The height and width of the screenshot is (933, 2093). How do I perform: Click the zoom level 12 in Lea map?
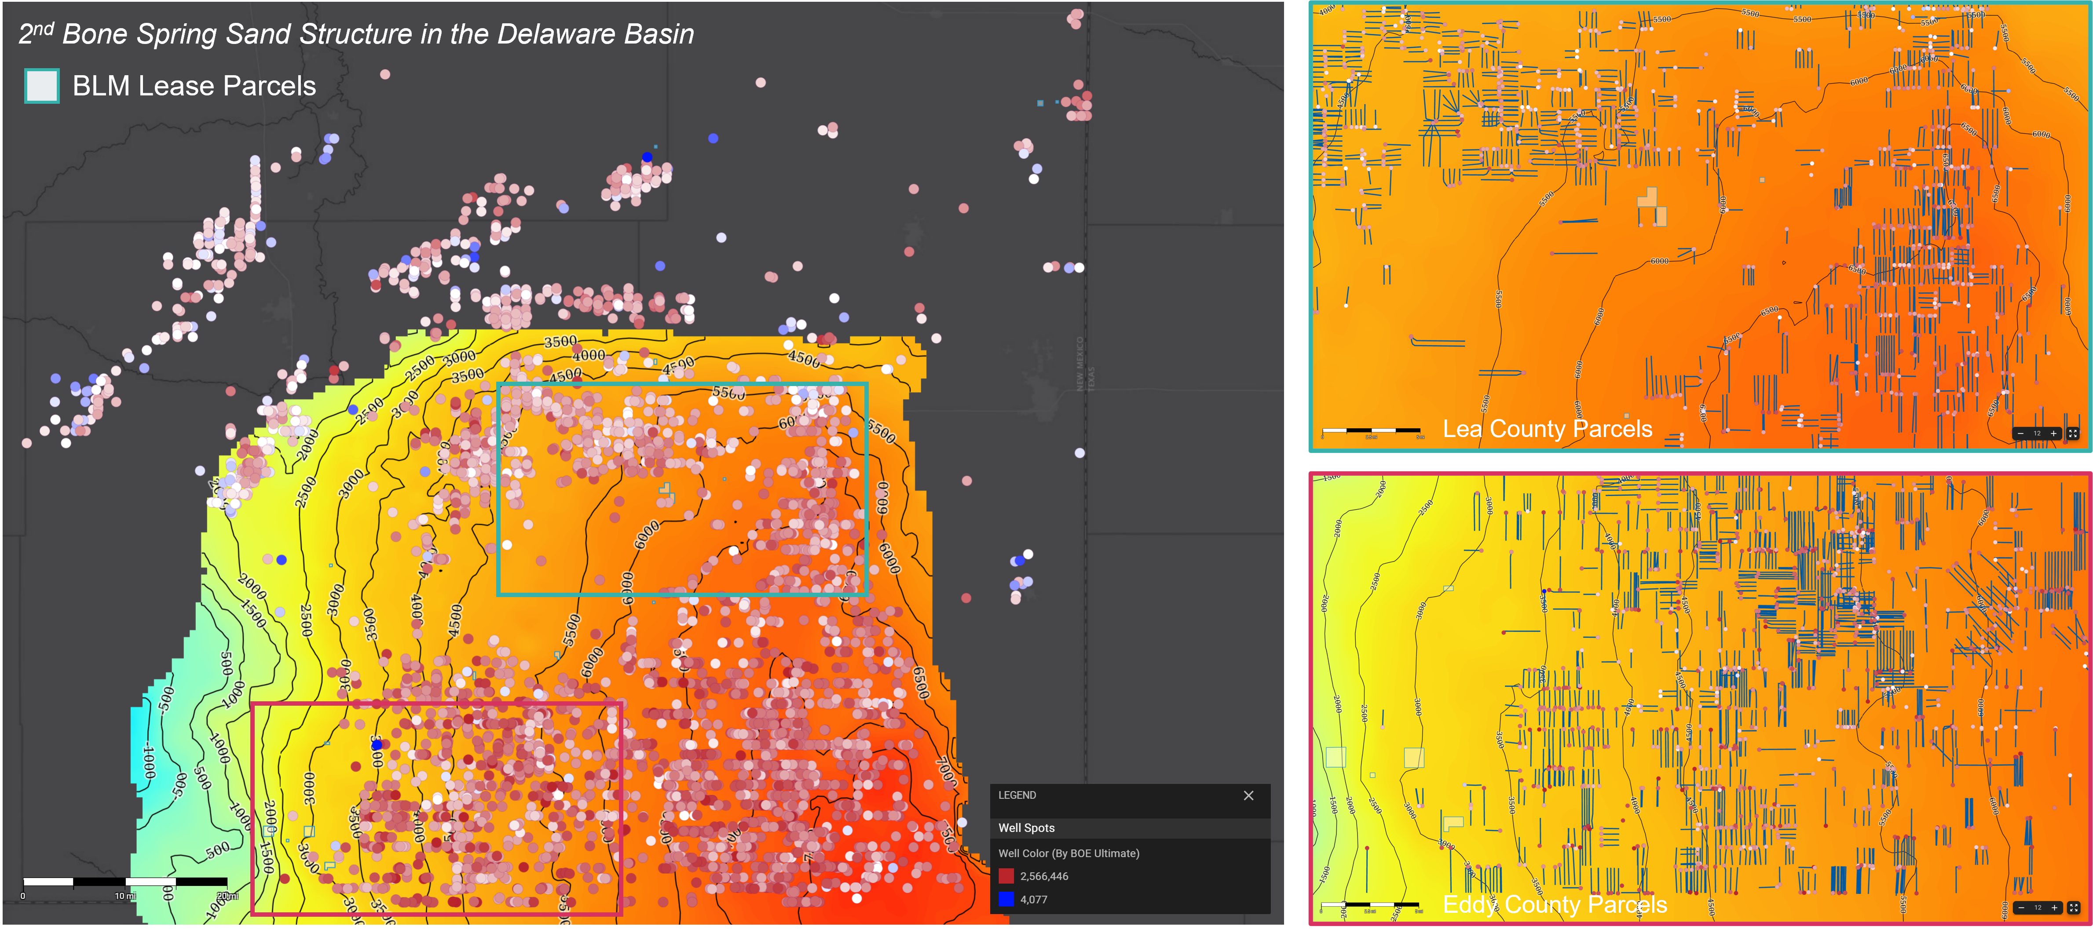click(2037, 434)
